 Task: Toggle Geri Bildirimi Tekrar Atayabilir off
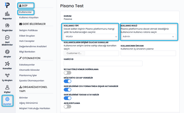pos(67,98)
